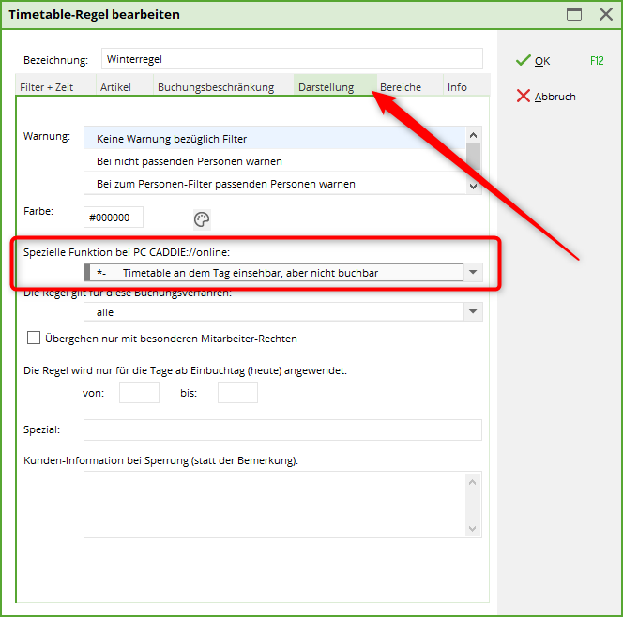This screenshot has height=617, width=623.
Task: Close the Timetable-Regel bearbeiten dialog
Action: click(x=605, y=15)
